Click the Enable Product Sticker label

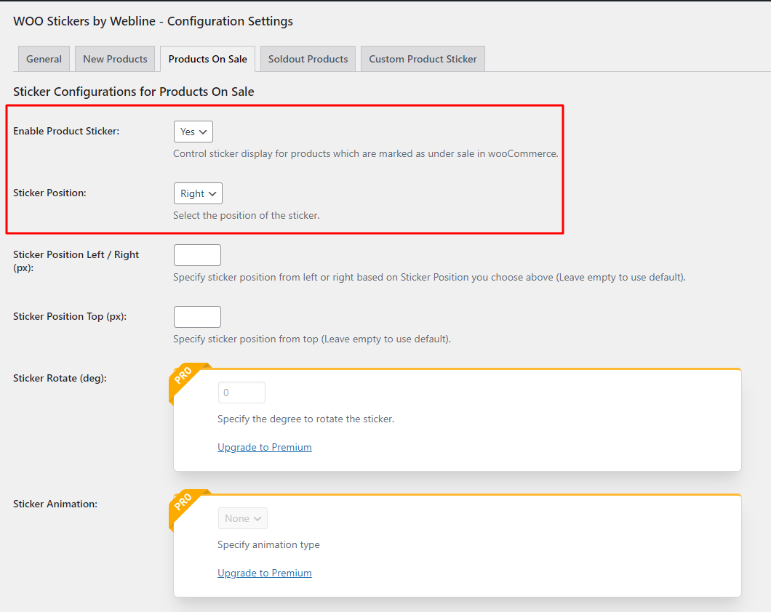(x=66, y=131)
